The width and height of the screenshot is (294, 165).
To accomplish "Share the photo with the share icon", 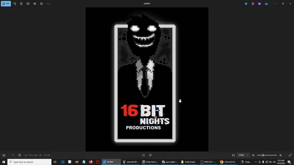I will (35, 4).
